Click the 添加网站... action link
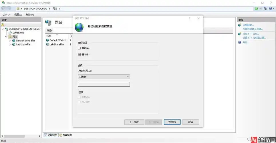This screenshot has height=143, width=276. coord(248,25)
